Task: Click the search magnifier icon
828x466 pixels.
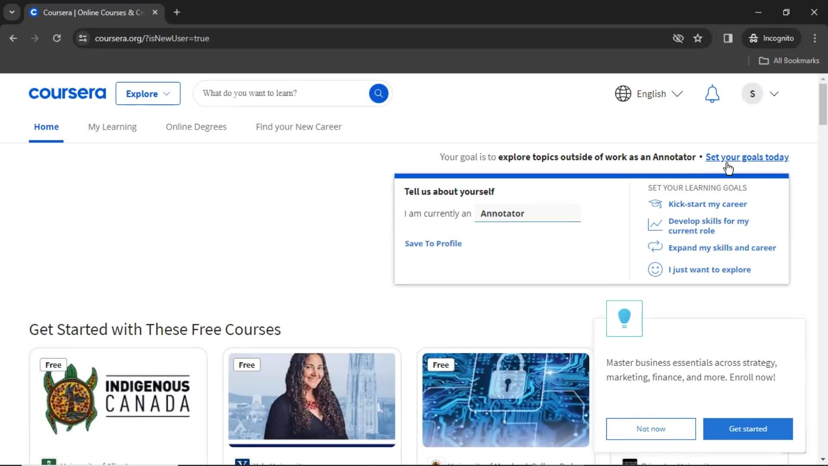Action: [x=379, y=93]
